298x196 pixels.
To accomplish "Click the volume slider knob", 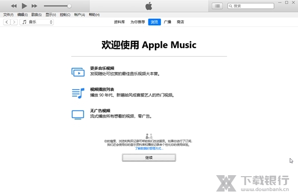I will (x=70, y=6).
